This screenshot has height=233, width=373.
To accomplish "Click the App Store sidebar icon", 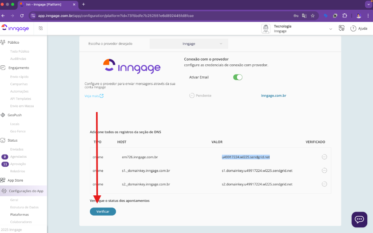I will [x=3, y=180].
